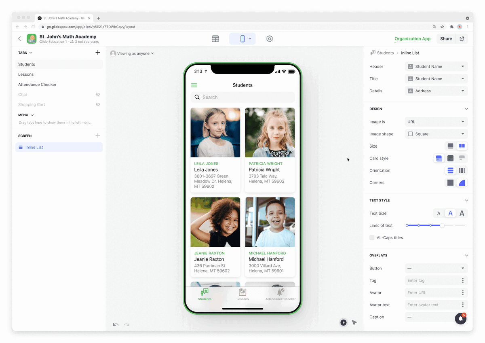Click the Share button
The height and width of the screenshot is (343, 485).
pyautogui.click(x=446, y=39)
